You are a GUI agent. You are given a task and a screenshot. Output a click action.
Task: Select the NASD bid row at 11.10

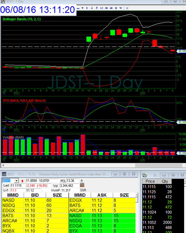[x=35, y=200]
